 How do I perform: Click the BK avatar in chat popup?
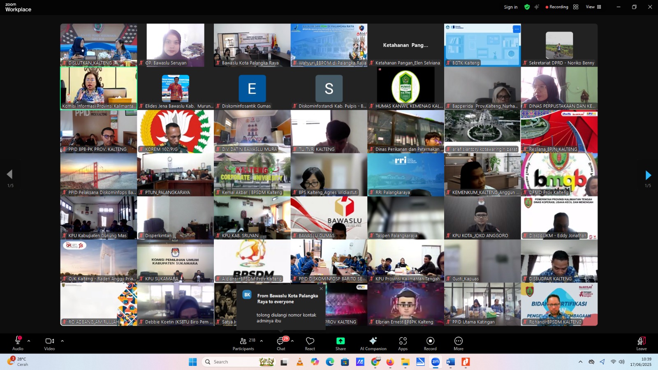[247, 295]
